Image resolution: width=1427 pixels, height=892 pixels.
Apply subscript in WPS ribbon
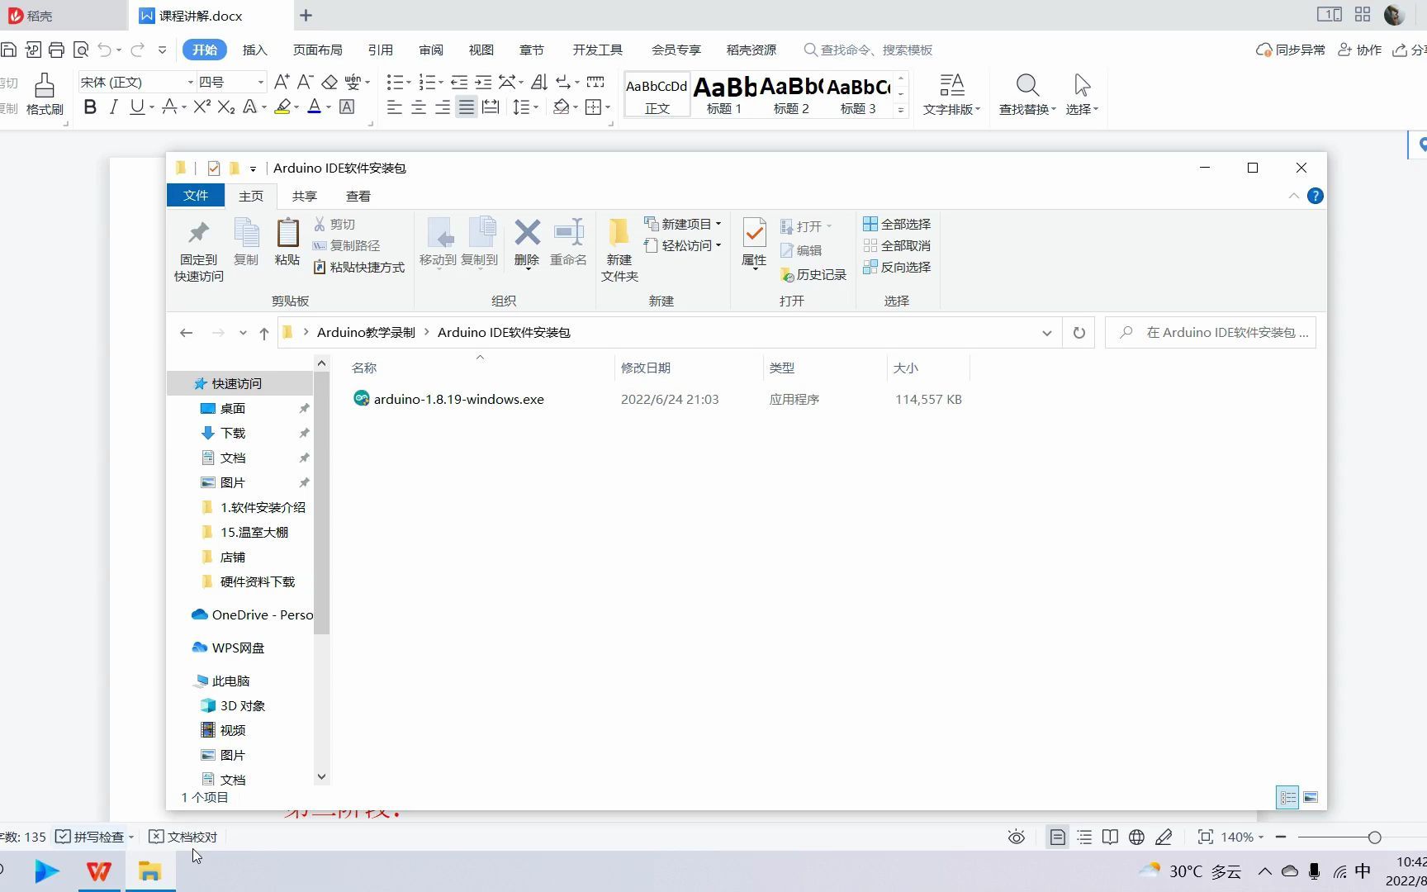pos(225,107)
